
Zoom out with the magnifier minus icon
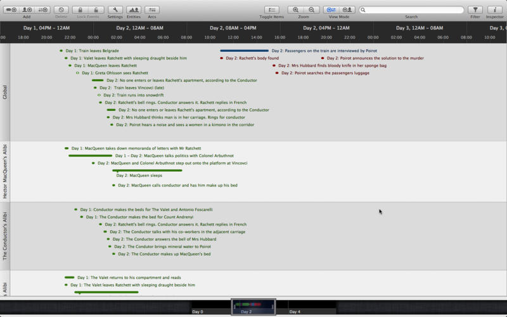tap(311, 10)
